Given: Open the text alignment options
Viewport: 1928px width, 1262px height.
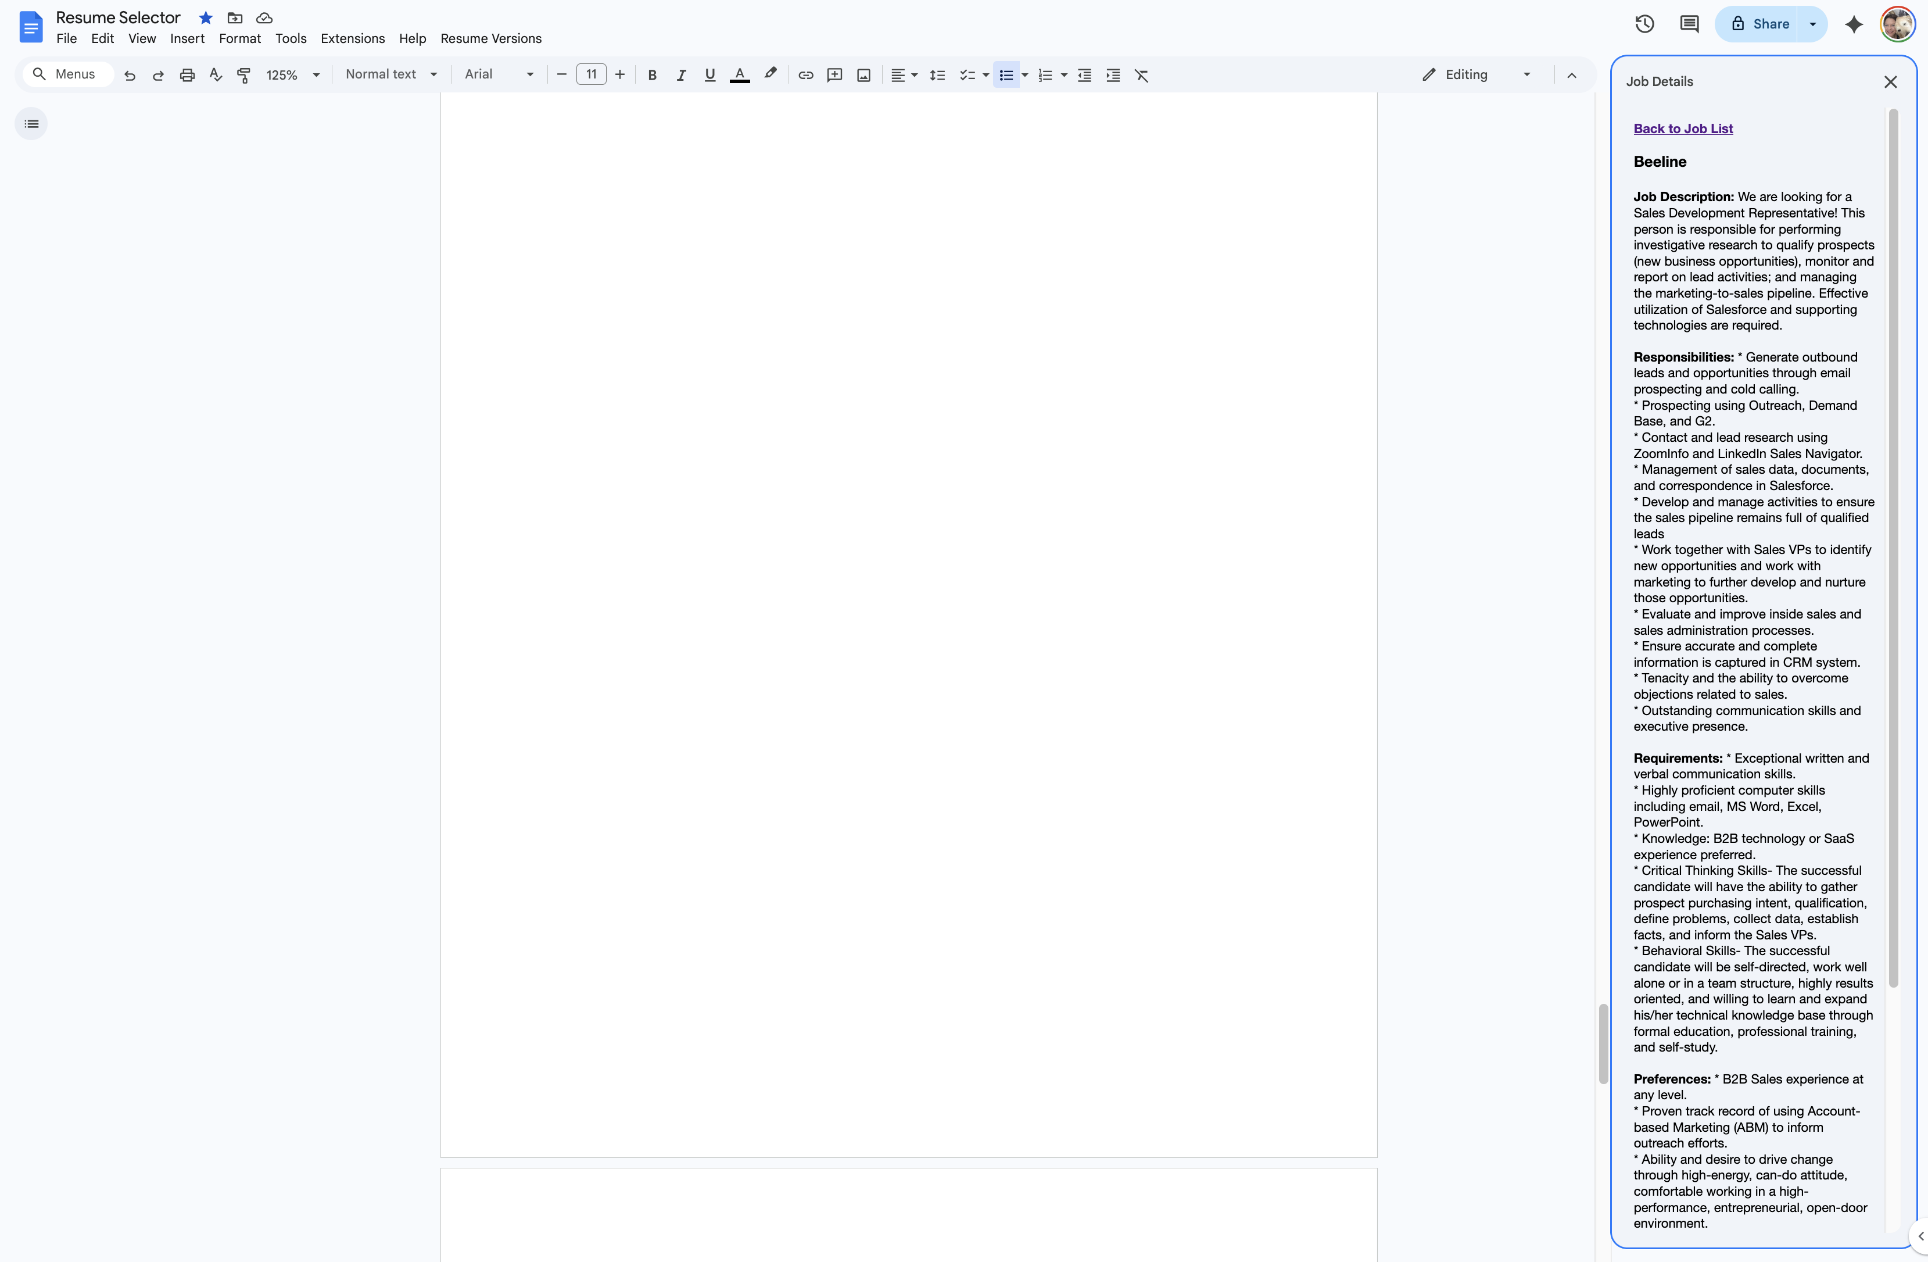Looking at the screenshot, I should pyautogui.click(x=904, y=76).
